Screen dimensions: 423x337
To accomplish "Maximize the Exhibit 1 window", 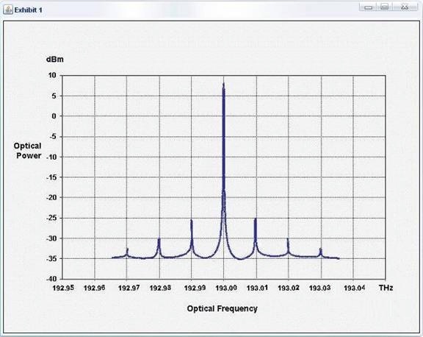I will (x=385, y=7).
